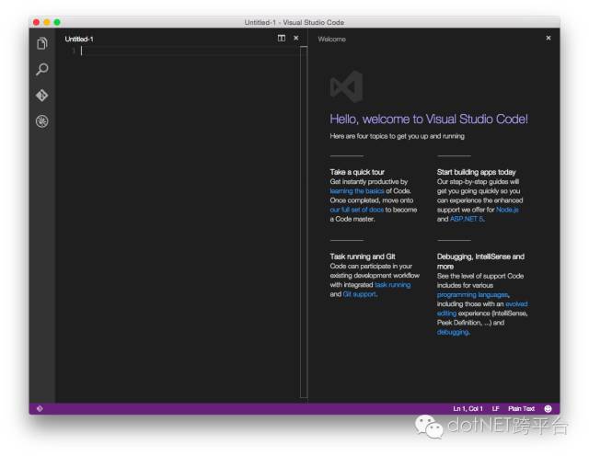Click Ln 1, Col 1 in status bar

point(468,409)
